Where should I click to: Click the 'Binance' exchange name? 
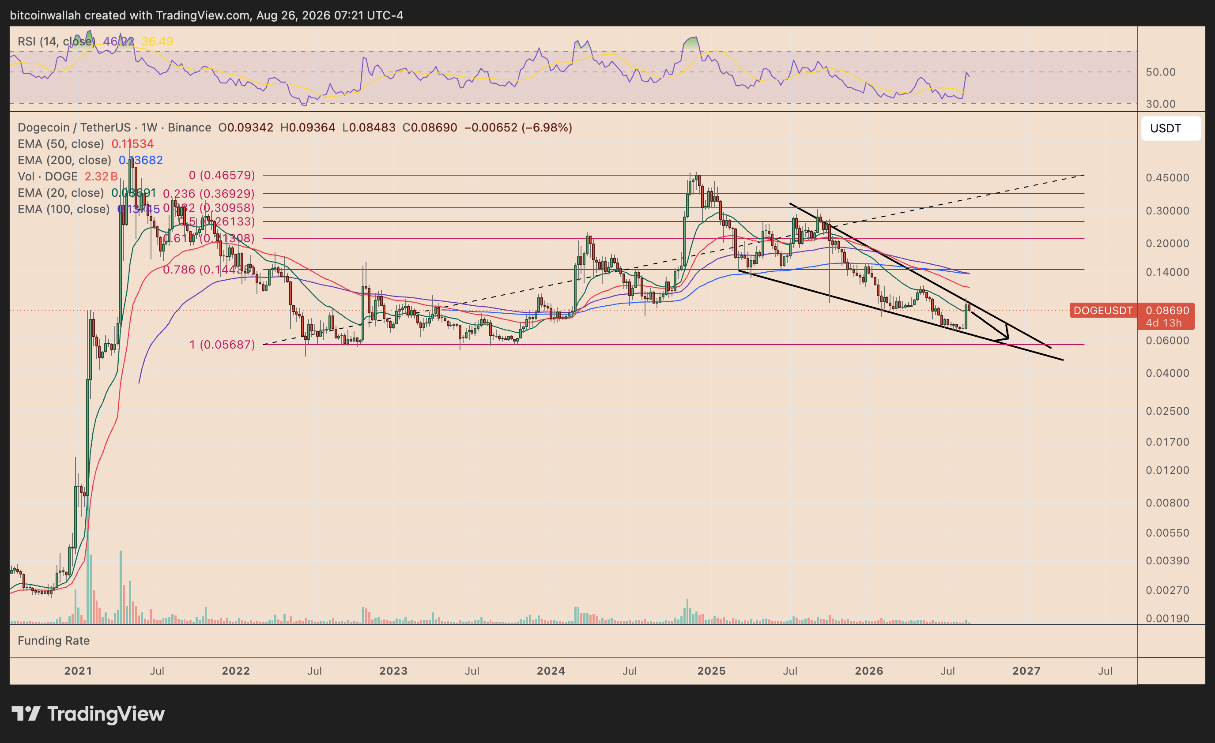[189, 128]
